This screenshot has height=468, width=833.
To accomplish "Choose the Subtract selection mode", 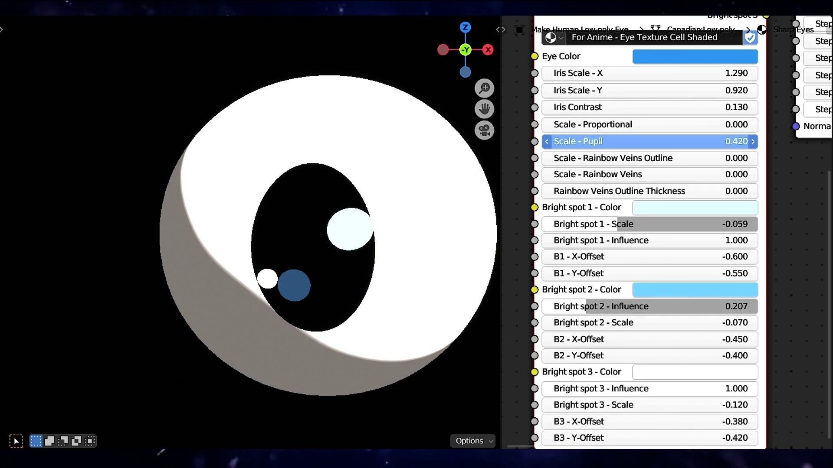I will [x=63, y=441].
